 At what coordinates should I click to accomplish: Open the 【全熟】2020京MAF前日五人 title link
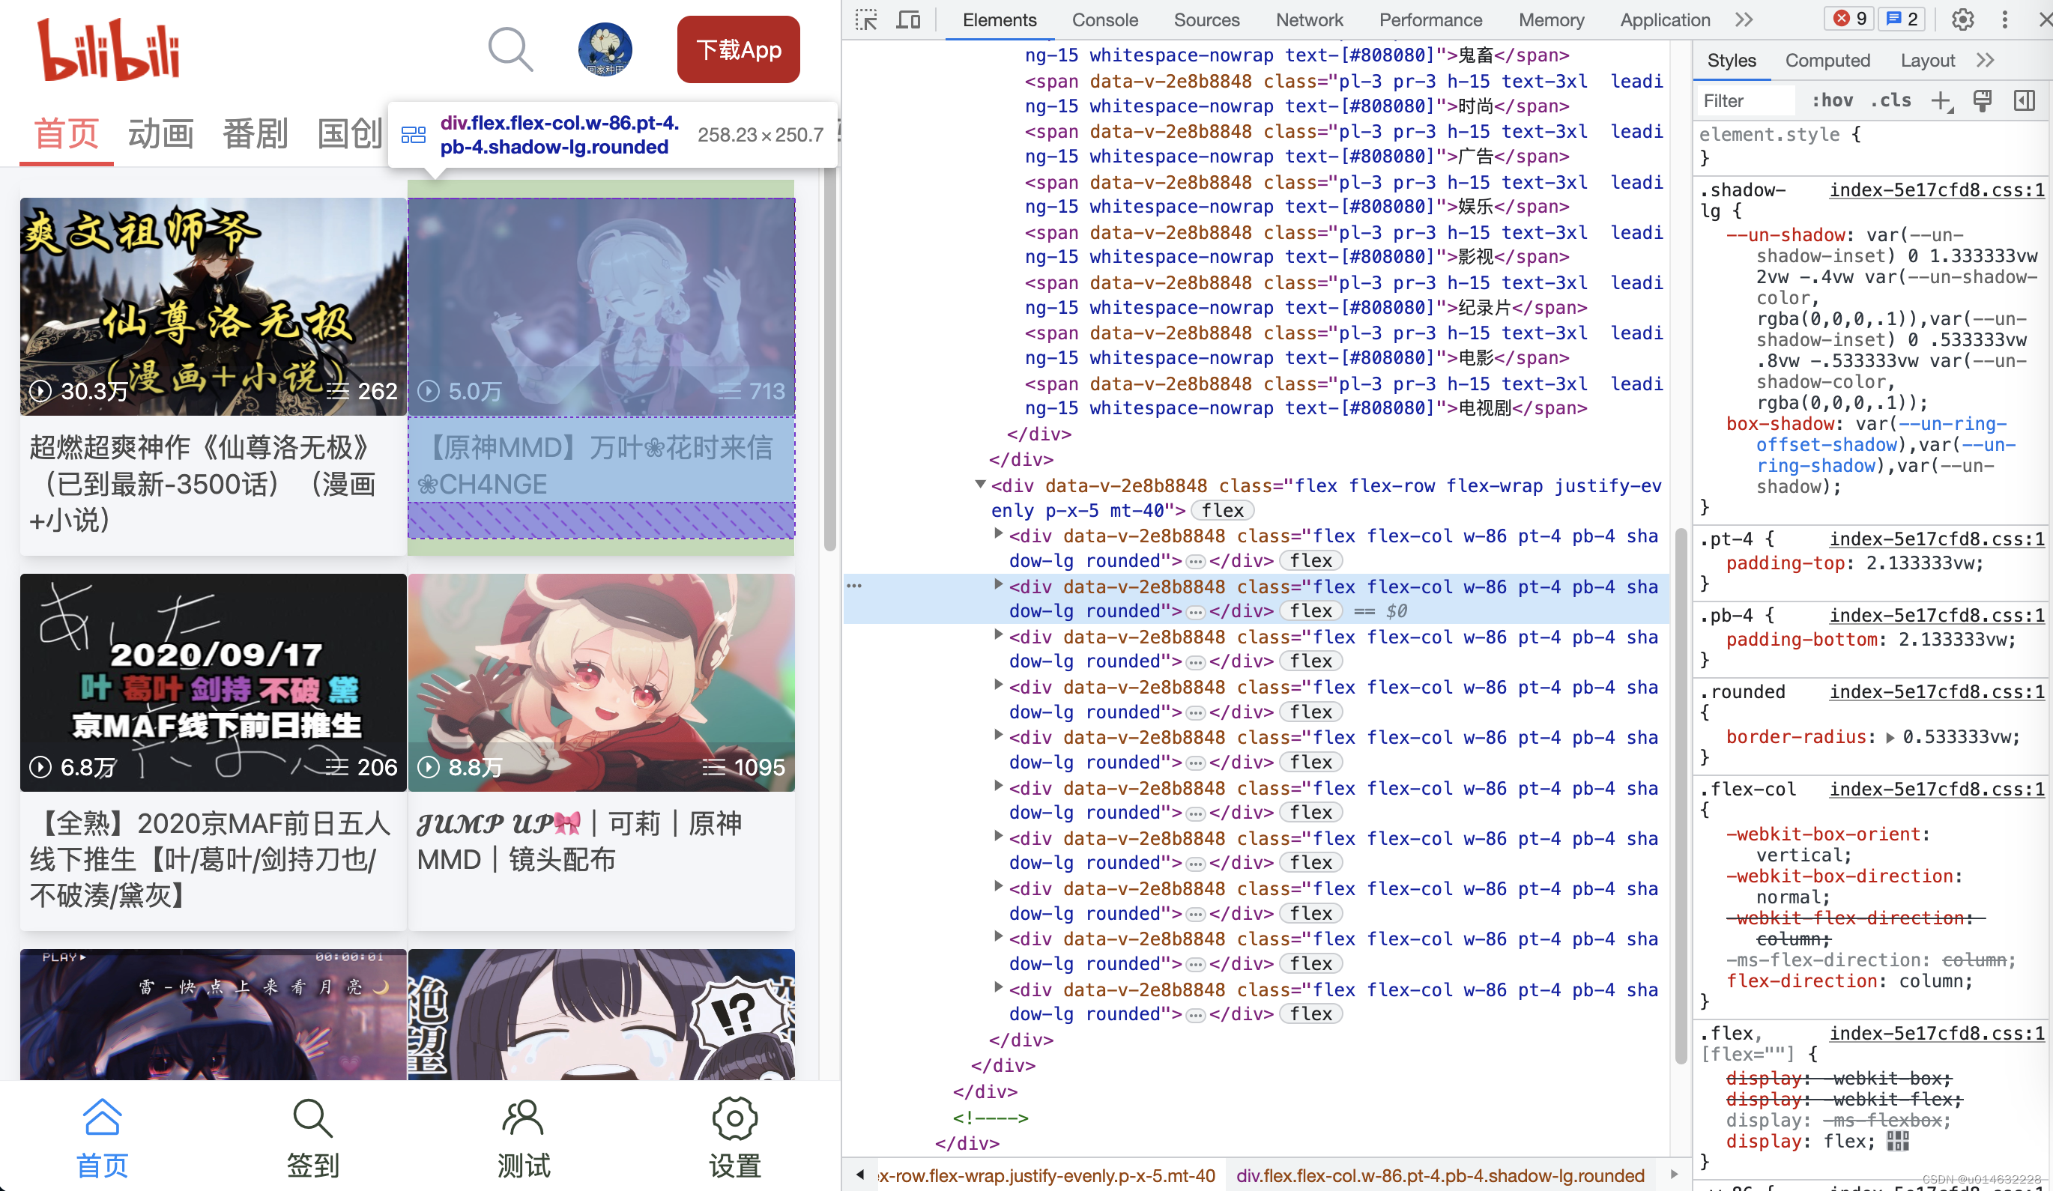(211, 859)
